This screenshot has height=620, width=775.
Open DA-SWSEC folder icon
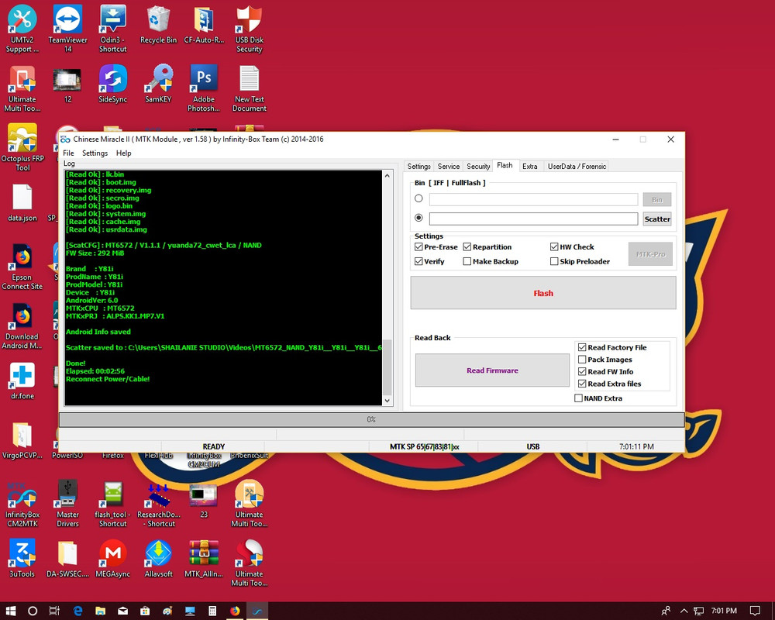coord(67,559)
